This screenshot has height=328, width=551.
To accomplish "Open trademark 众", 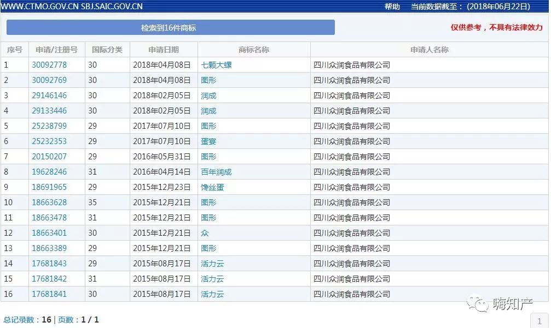I will pos(205,233).
